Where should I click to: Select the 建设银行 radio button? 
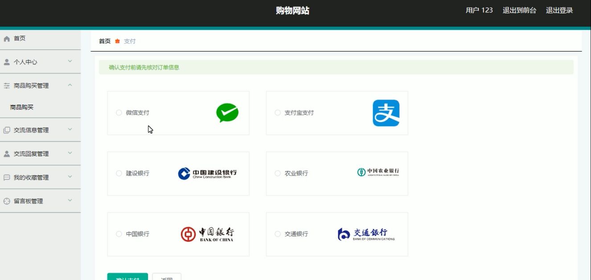click(119, 173)
